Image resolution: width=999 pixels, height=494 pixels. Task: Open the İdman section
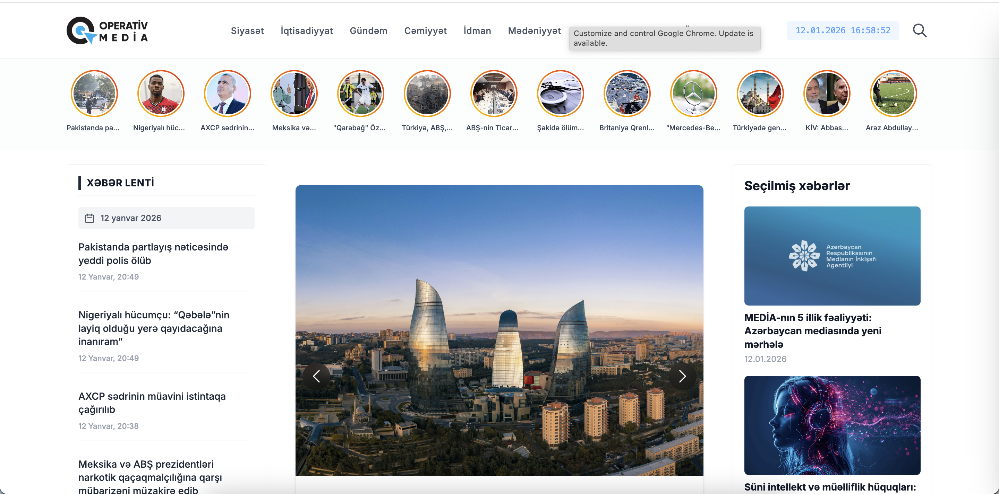[477, 30]
